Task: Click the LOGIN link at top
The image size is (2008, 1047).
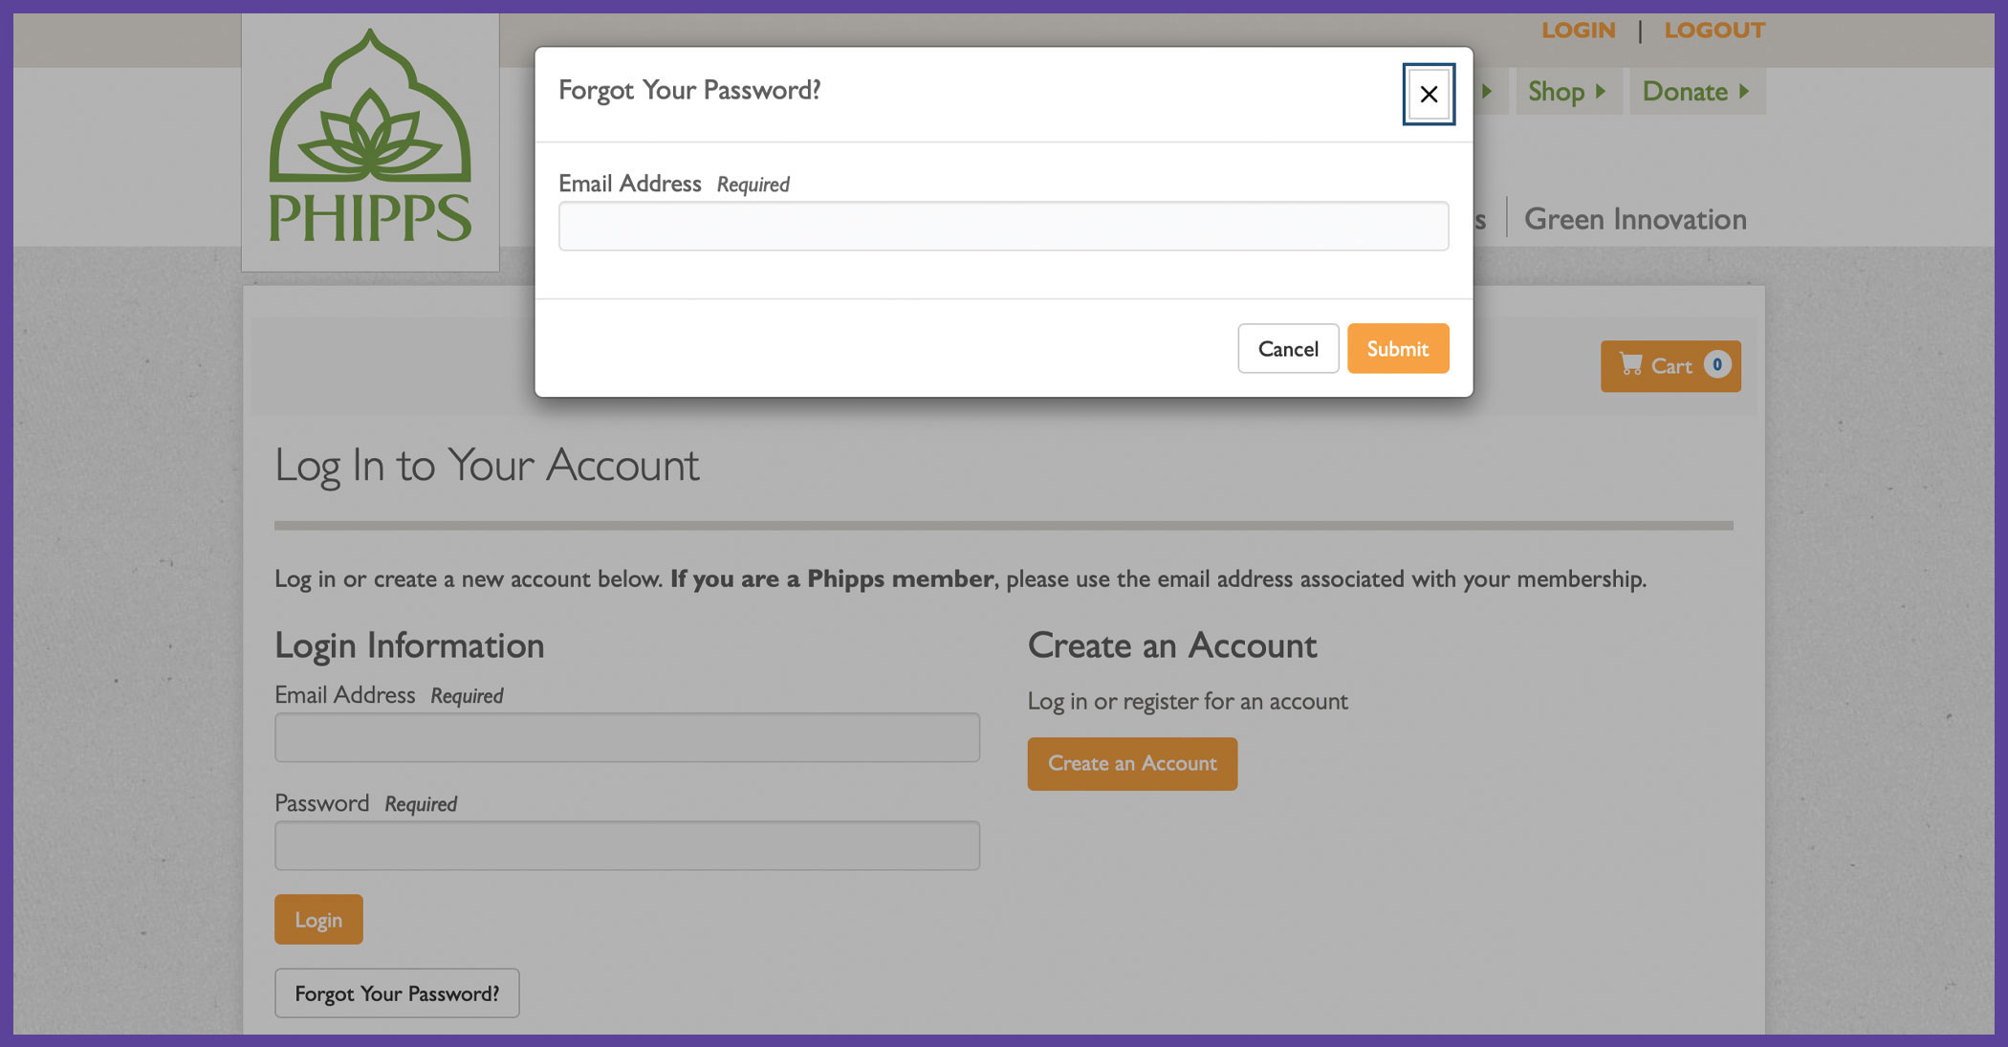Action: (x=1578, y=30)
